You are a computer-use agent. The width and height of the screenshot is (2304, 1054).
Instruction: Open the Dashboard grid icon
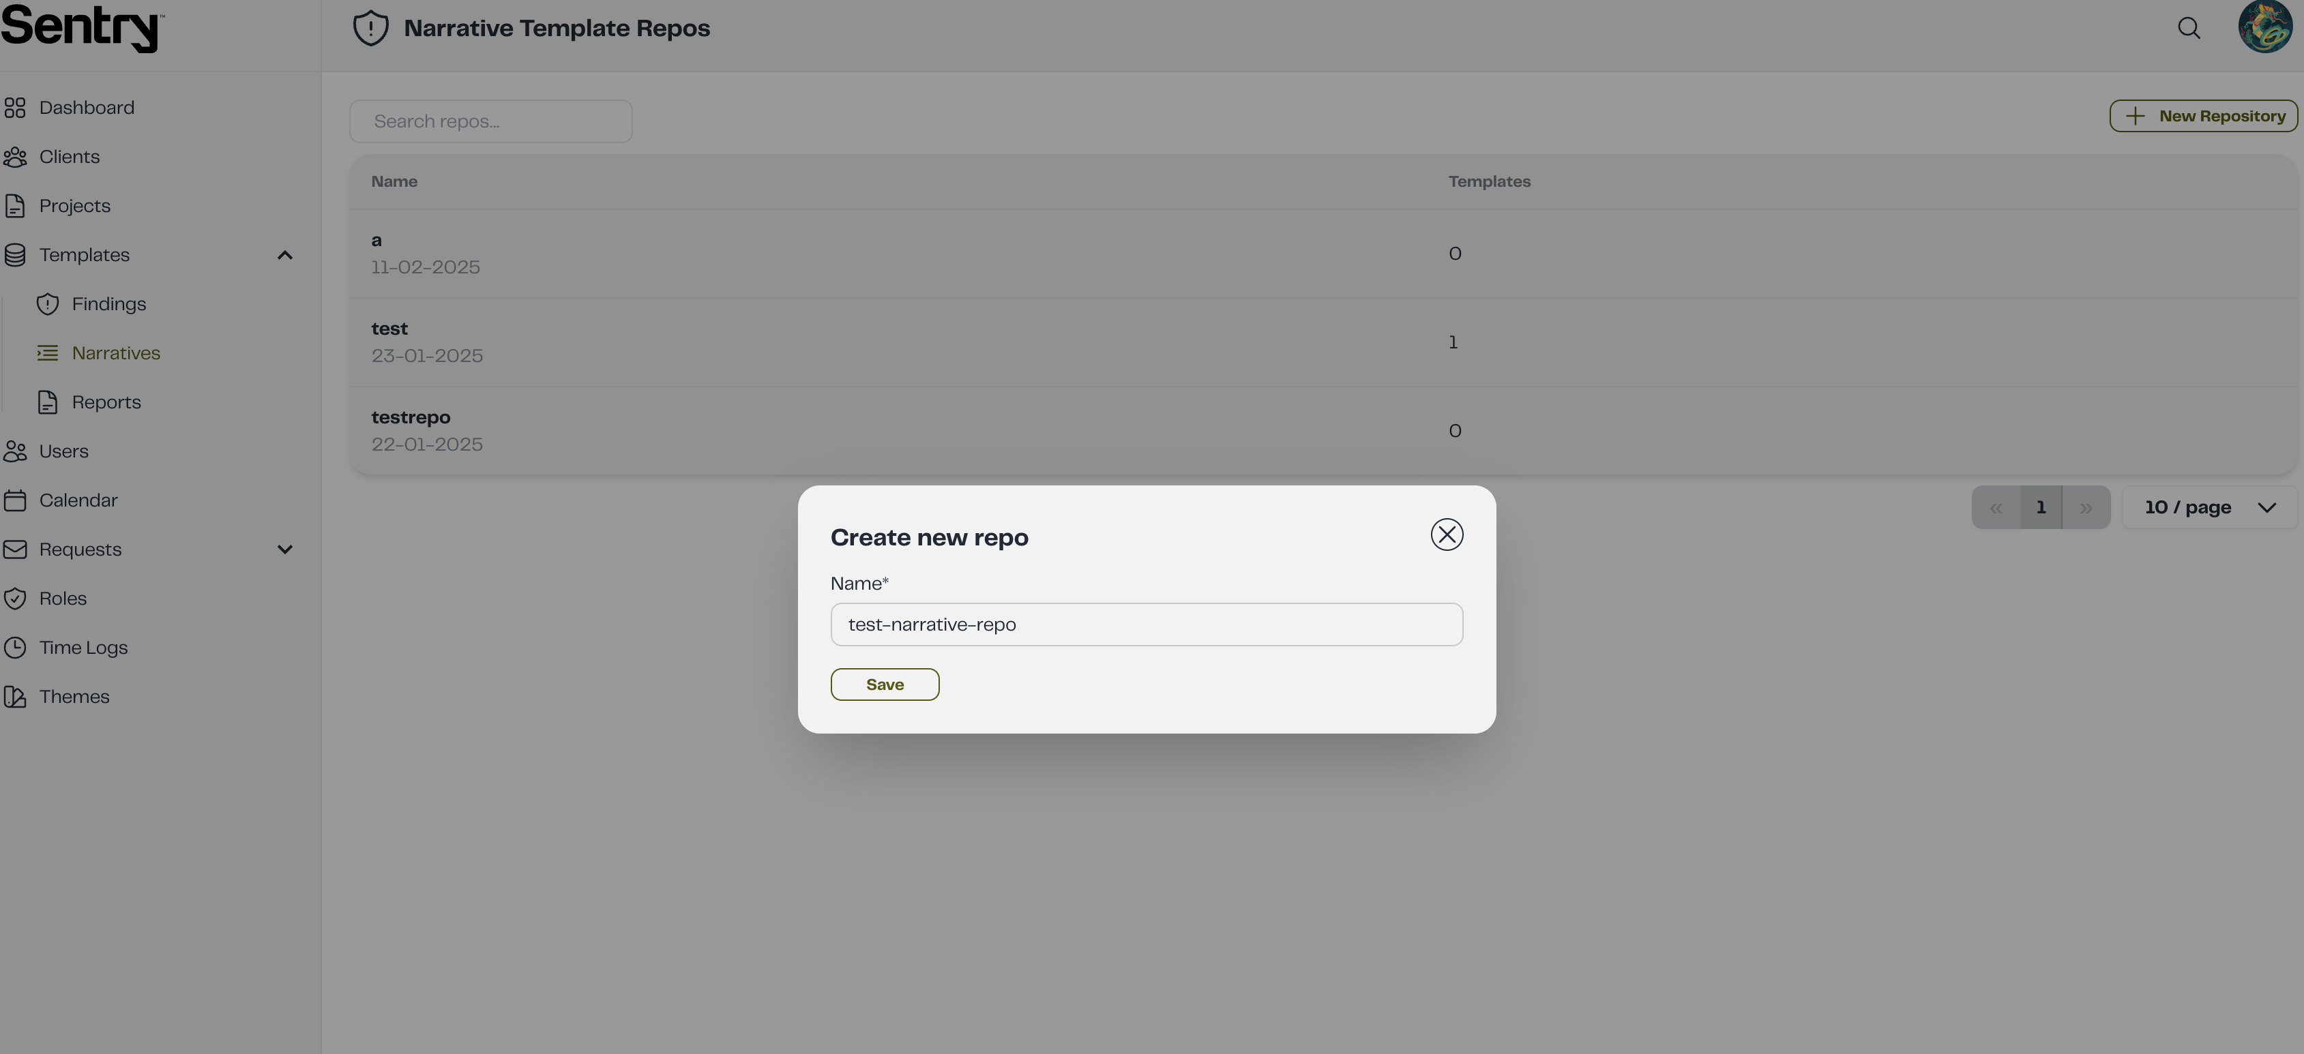click(x=14, y=107)
